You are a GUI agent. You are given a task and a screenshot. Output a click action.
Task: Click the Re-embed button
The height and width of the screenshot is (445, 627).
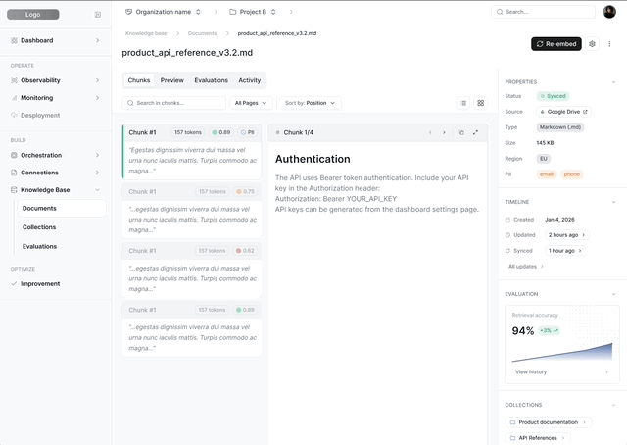point(556,44)
